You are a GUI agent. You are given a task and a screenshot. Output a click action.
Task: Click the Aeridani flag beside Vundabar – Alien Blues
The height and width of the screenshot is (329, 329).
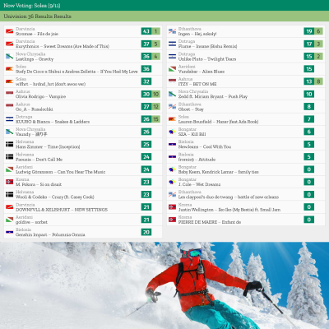click(x=172, y=69)
